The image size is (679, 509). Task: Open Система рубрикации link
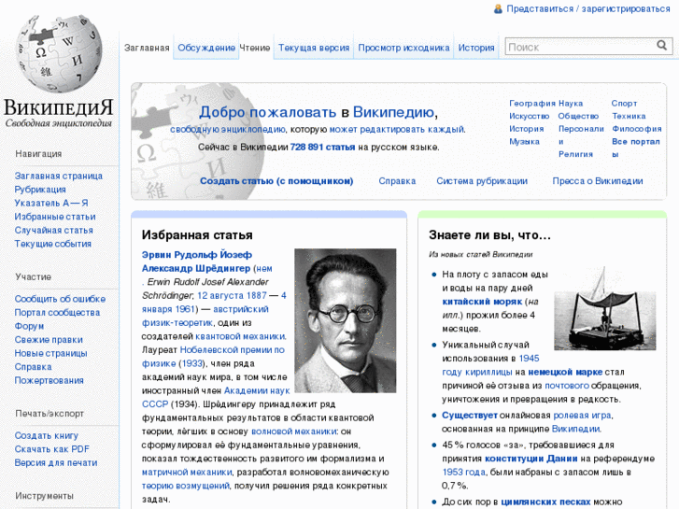(x=482, y=181)
